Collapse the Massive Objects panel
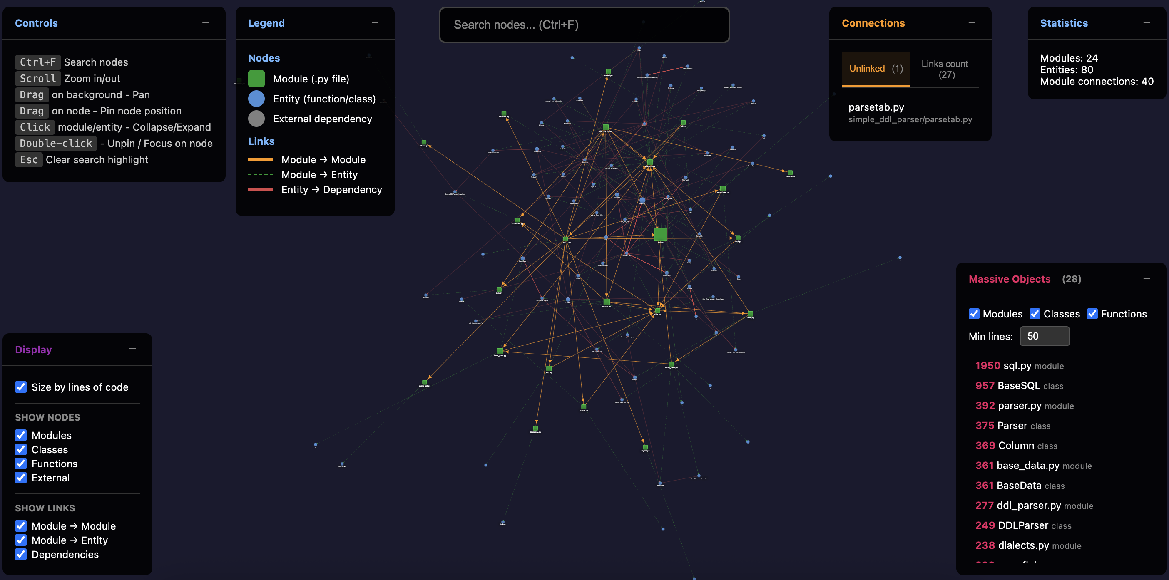 click(x=1148, y=278)
